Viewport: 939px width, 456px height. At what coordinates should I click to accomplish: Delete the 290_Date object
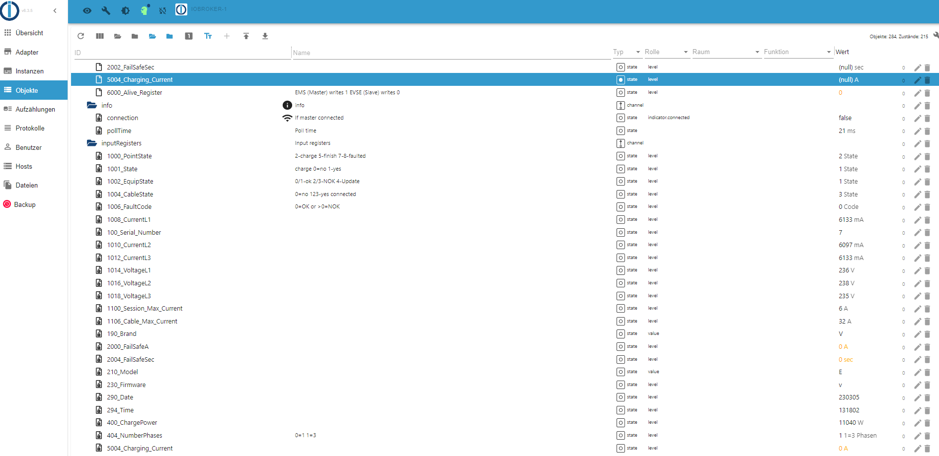point(927,397)
